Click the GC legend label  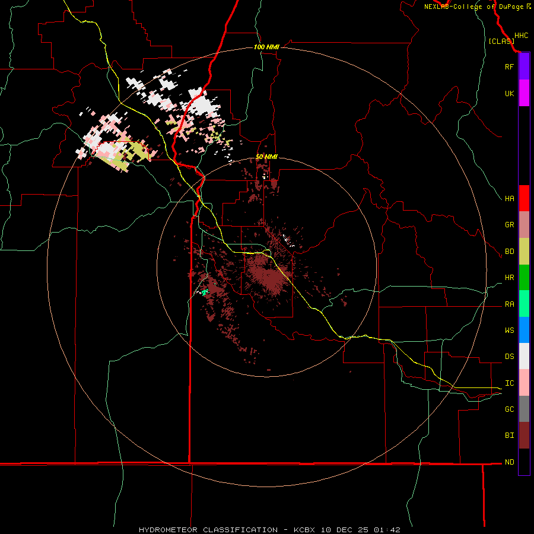click(509, 409)
